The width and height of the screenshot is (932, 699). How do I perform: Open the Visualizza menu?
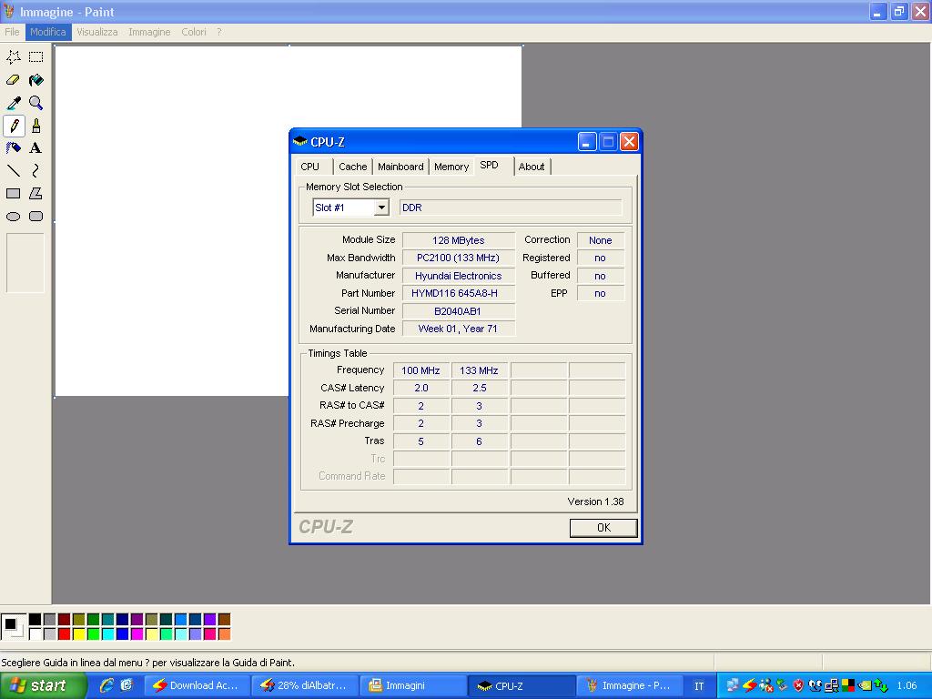click(96, 32)
